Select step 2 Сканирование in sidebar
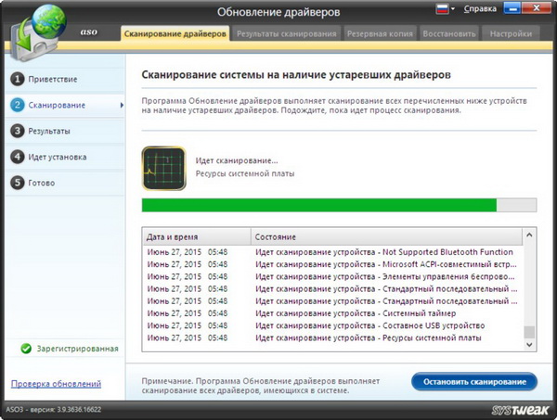This screenshot has height=420, width=557. (x=65, y=105)
